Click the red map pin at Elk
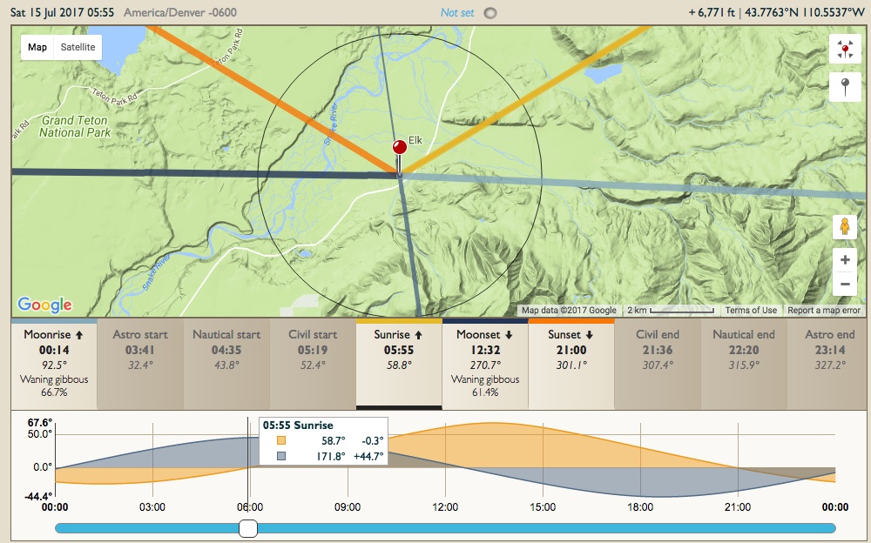The image size is (871, 543). pos(400,149)
